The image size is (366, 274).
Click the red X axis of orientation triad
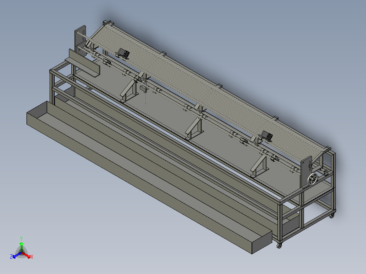[28, 256]
